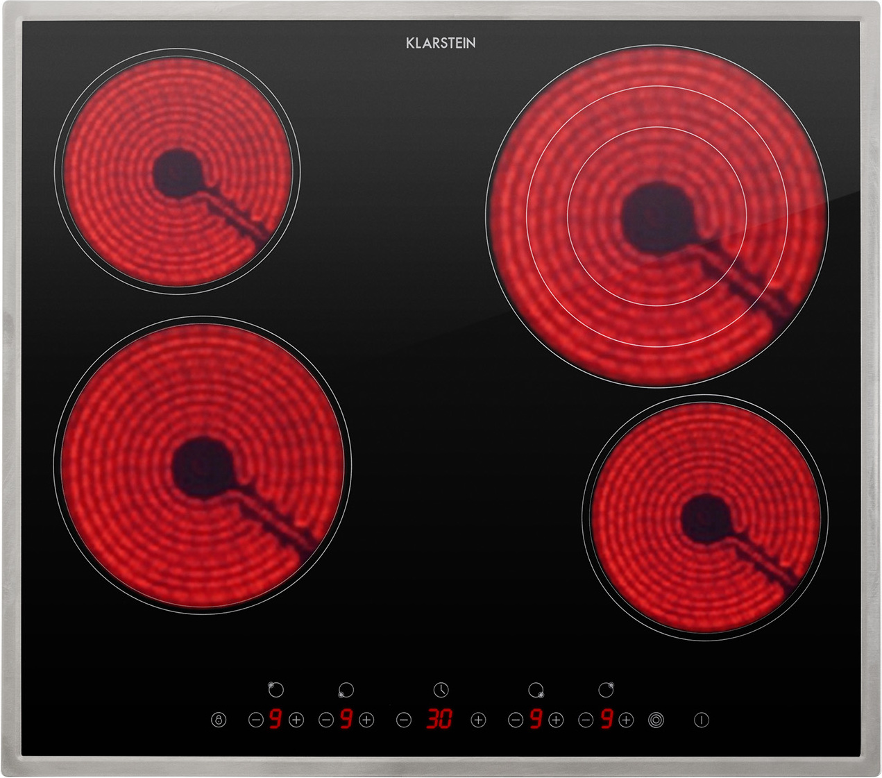Lower top-right burner level using minus
Screen dimensions: 882x778
[x=586, y=720]
